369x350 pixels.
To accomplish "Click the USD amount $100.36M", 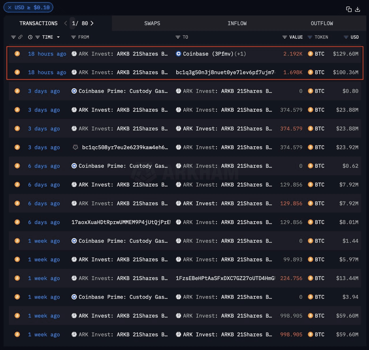I will coord(346,72).
